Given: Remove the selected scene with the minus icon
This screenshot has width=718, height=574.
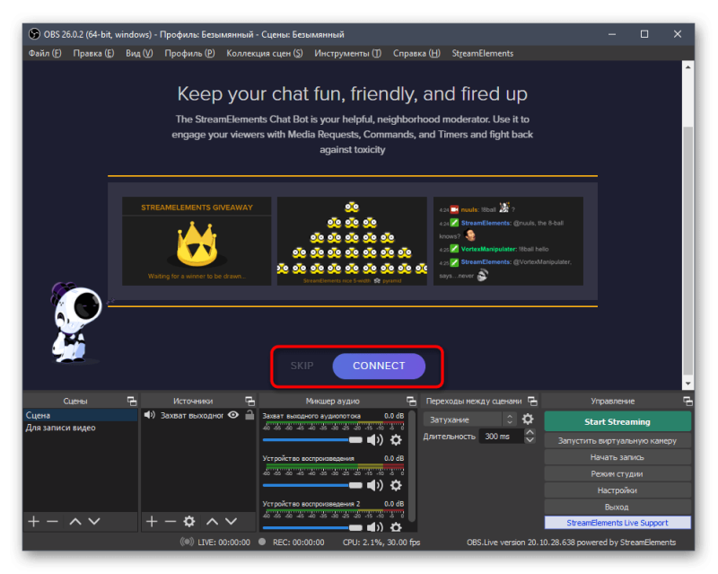Looking at the screenshot, I should coord(52,521).
